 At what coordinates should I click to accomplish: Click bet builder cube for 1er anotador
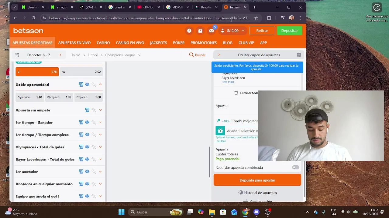pos(87,172)
